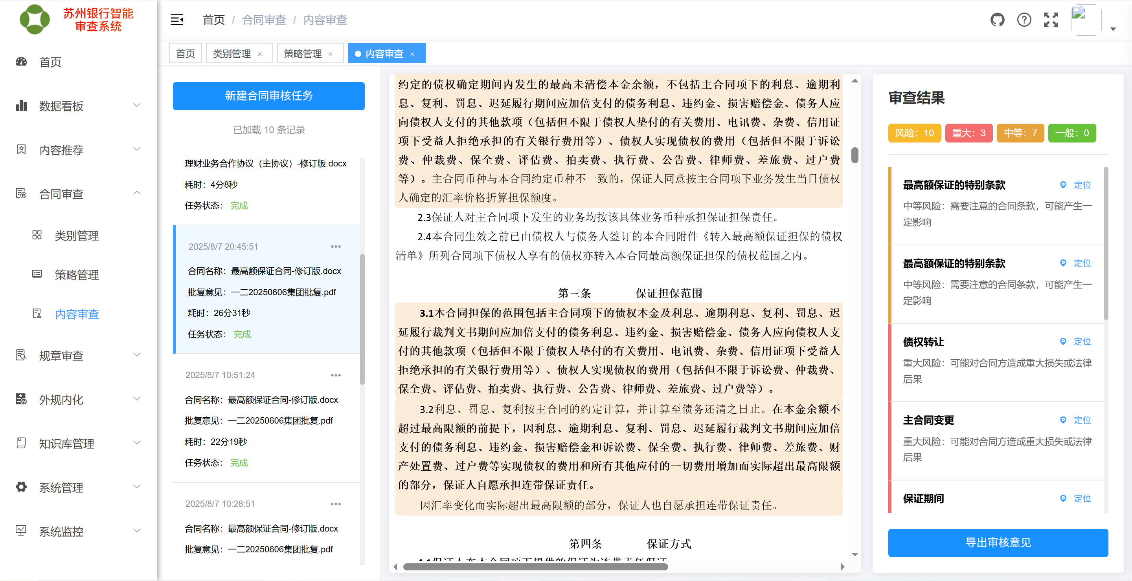This screenshot has width=1132, height=581.
Task: Open more options for 20:45:51 task
Action: click(x=336, y=247)
